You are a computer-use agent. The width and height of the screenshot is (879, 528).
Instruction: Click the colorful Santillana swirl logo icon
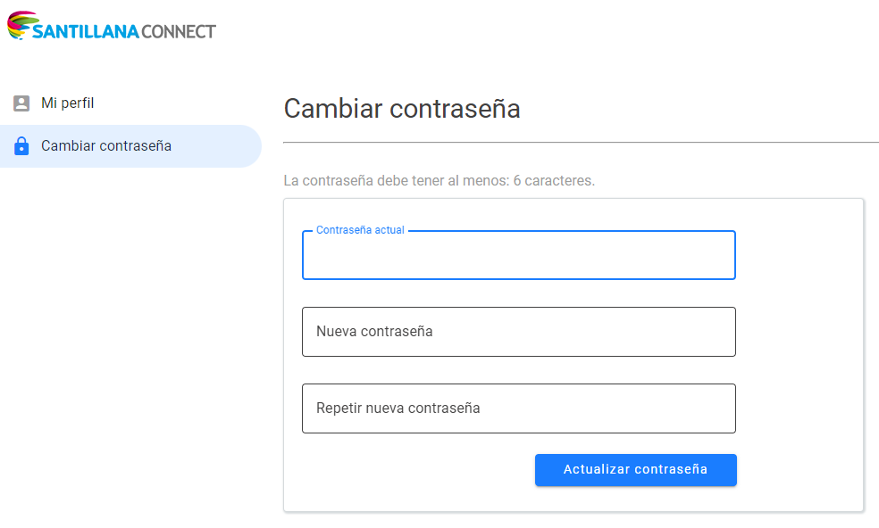pos(20,26)
